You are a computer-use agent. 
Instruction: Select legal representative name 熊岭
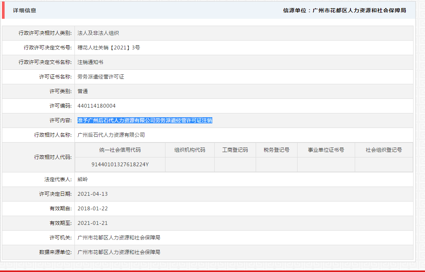click(83, 180)
